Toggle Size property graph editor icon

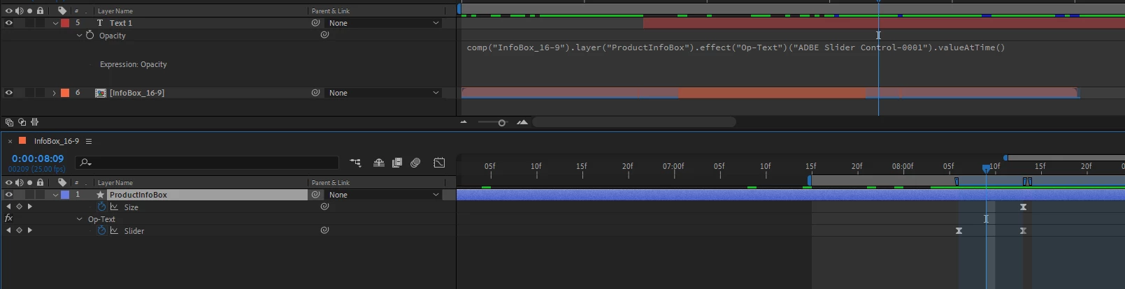click(x=114, y=207)
